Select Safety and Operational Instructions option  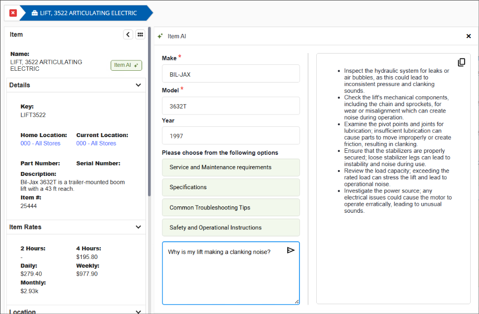[x=231, y=228]
